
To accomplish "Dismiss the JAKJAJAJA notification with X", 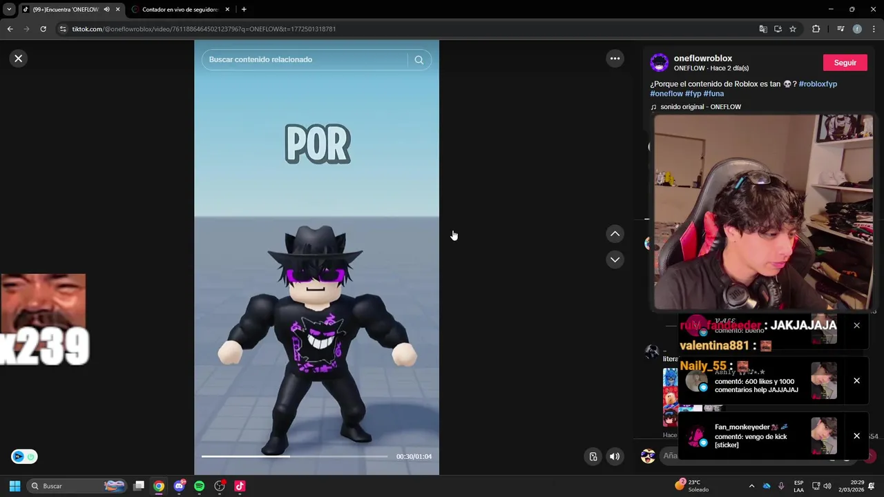I will pyautogui.click(x=856, y=325).
